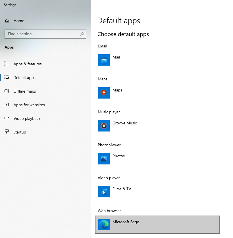Viewport: 233px width, 238px height.
Task: Focus the Find a setting search box
Action: coord(45,34)
